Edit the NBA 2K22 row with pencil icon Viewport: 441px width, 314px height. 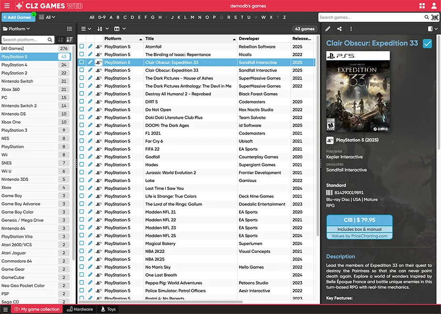click(90, 251)
